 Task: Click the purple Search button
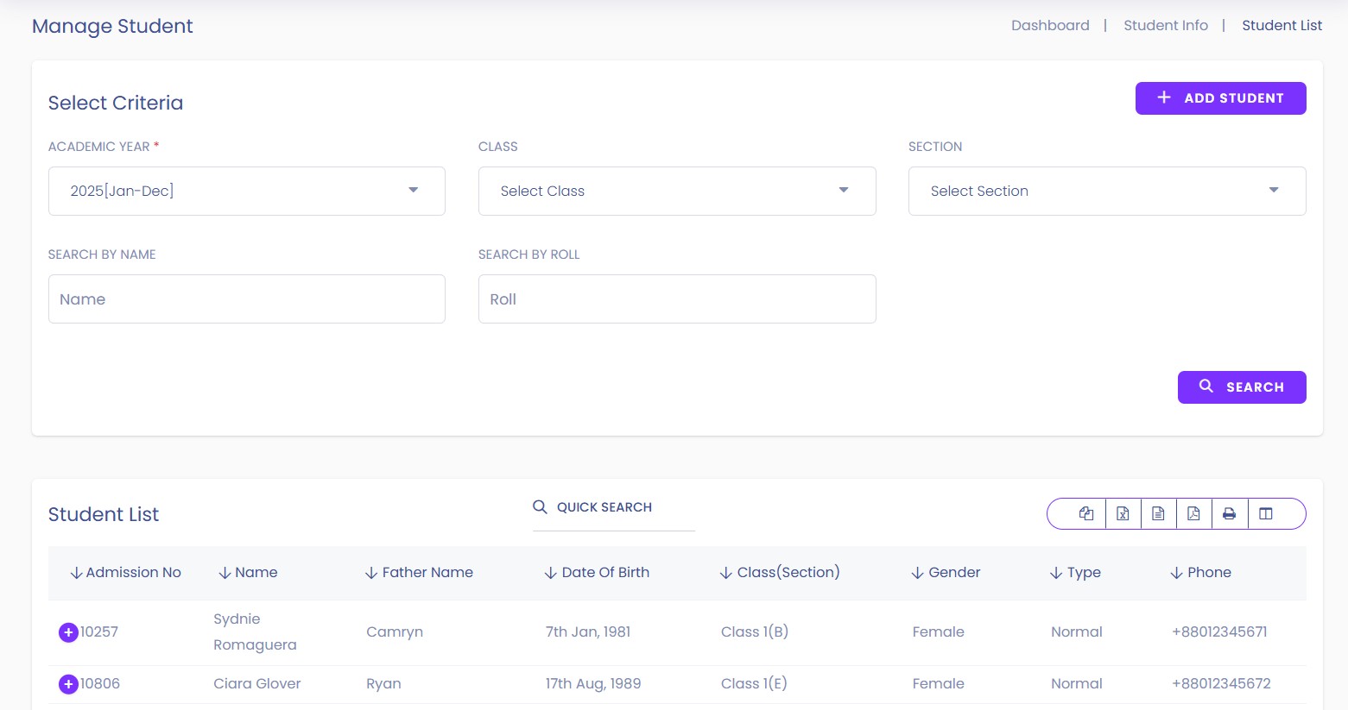click(x=1241, y=387)
